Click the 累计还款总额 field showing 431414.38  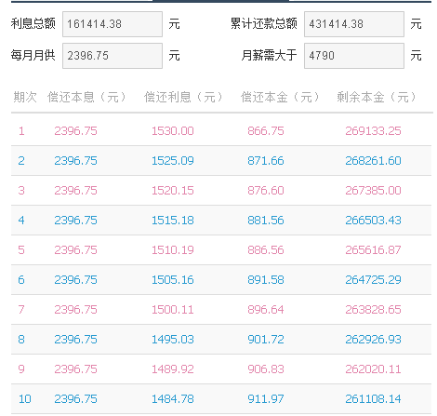pos(354,24)
